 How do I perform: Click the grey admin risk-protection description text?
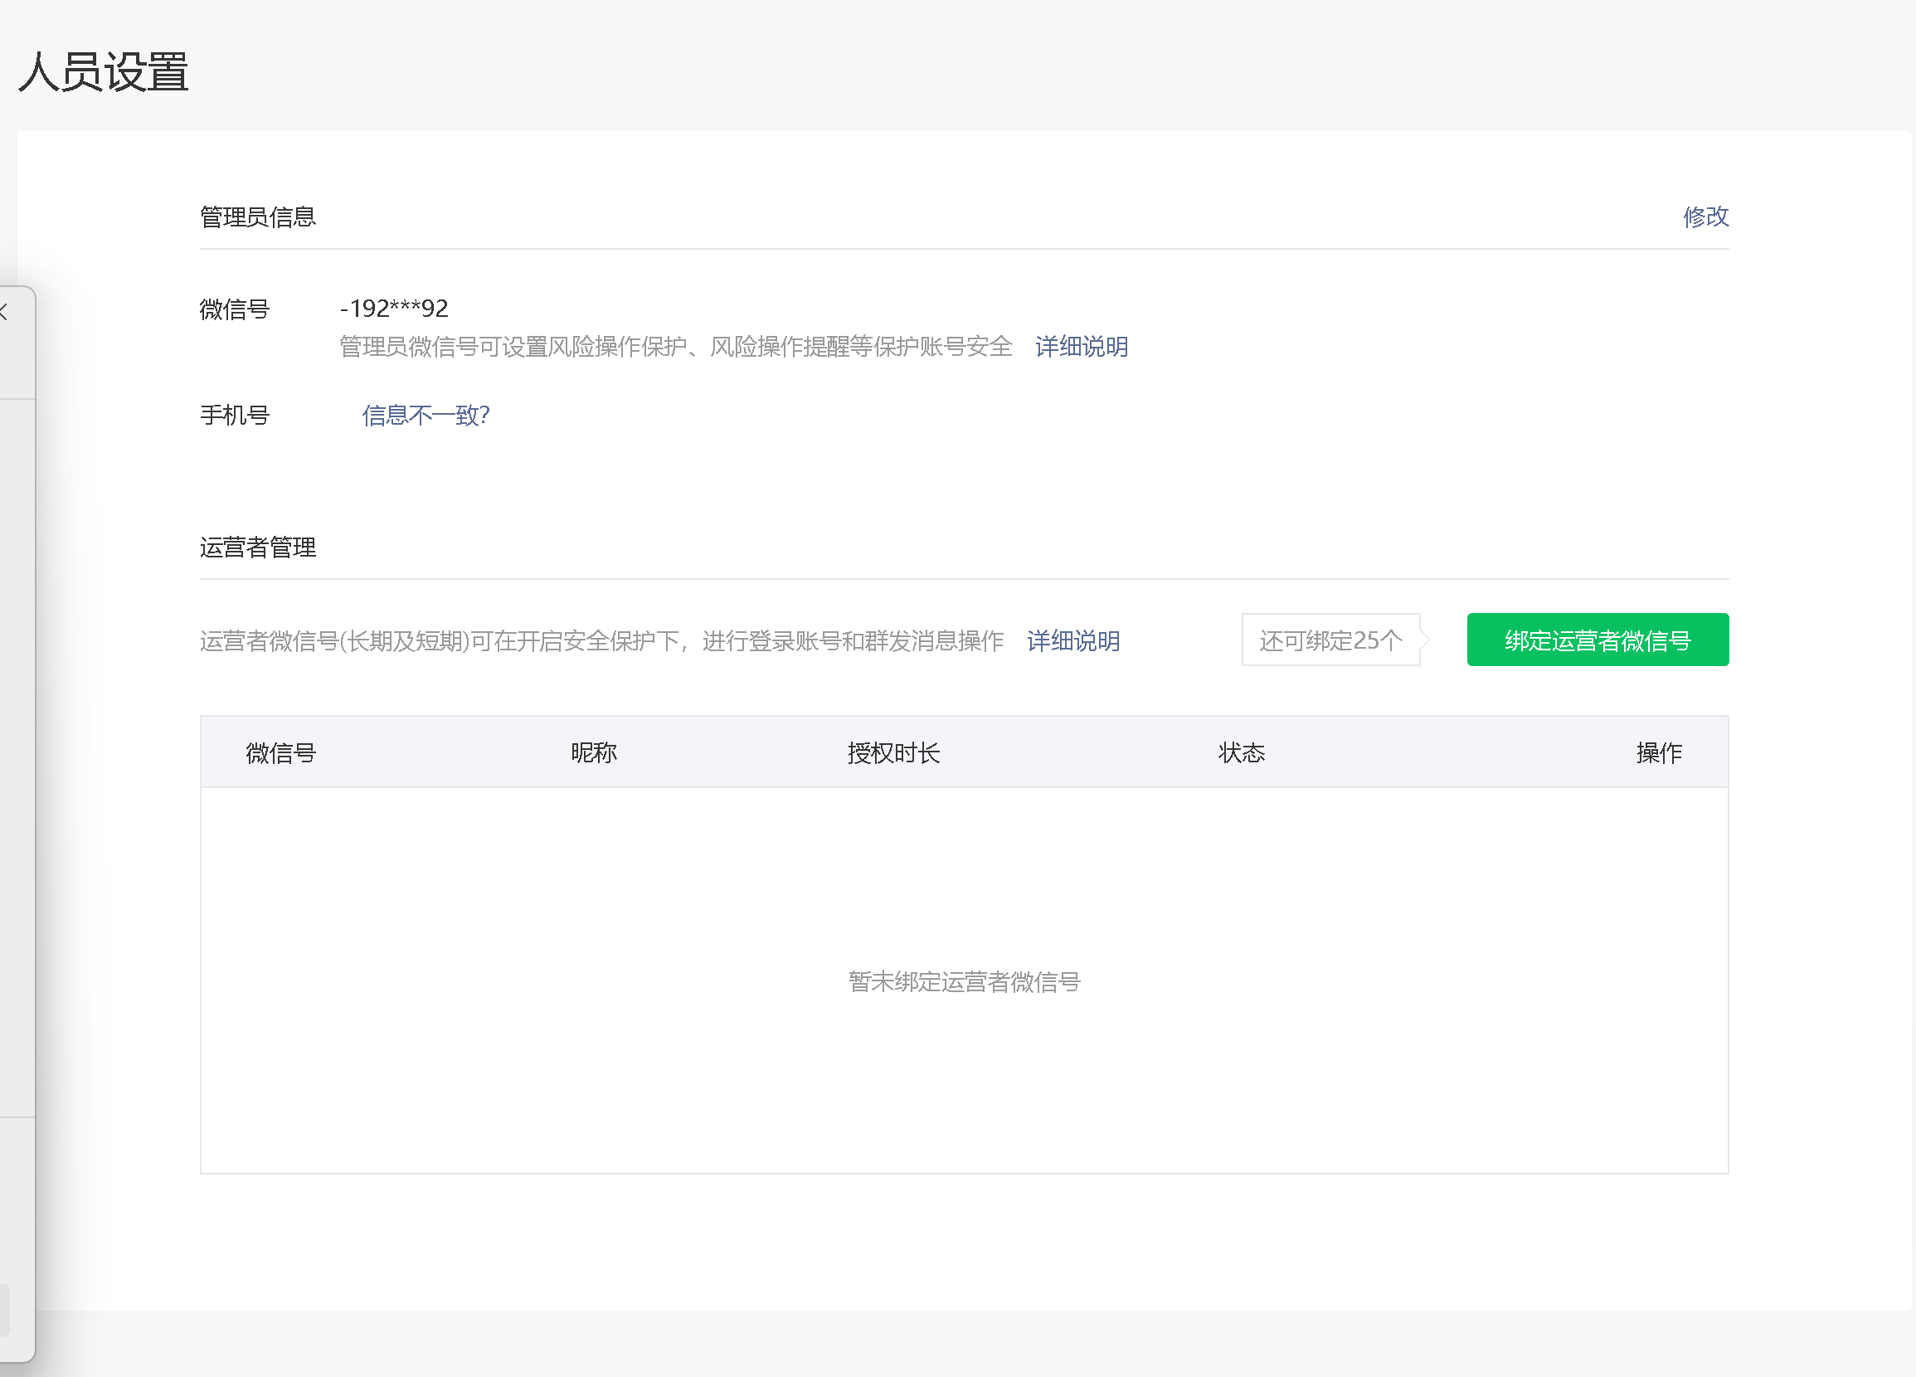(675, 347)
